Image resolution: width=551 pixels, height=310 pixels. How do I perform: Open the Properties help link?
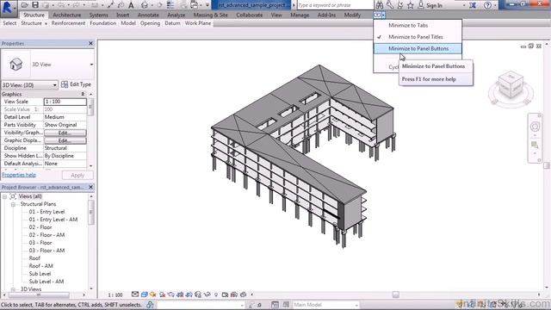pos(19,175)
